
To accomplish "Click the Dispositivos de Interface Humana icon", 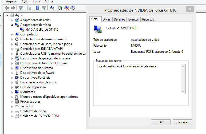I will point(17,63).
